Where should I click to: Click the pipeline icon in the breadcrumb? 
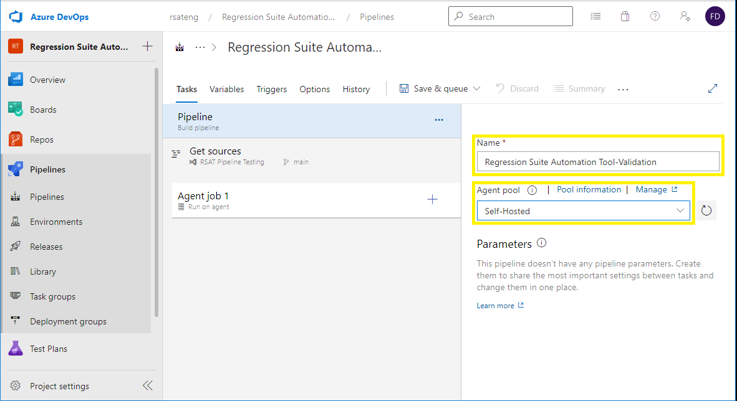pyautogui.click(x=180, y=47)
